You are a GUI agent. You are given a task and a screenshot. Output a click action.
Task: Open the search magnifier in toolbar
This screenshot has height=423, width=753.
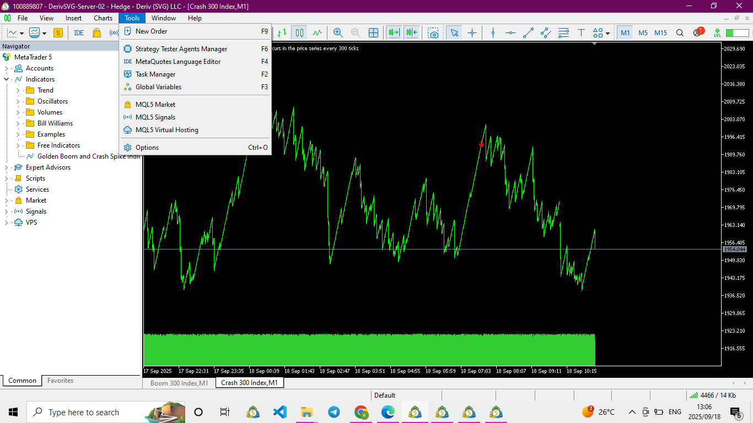click(x=680, y=33)
